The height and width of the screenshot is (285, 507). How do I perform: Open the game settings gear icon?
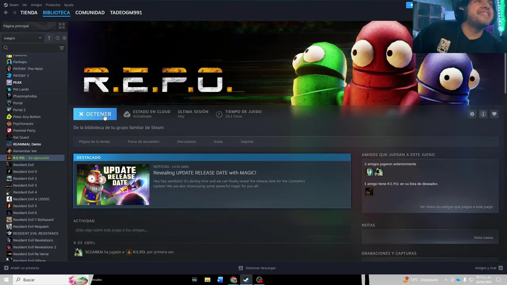pyautogui.click(x=472, y=114)
